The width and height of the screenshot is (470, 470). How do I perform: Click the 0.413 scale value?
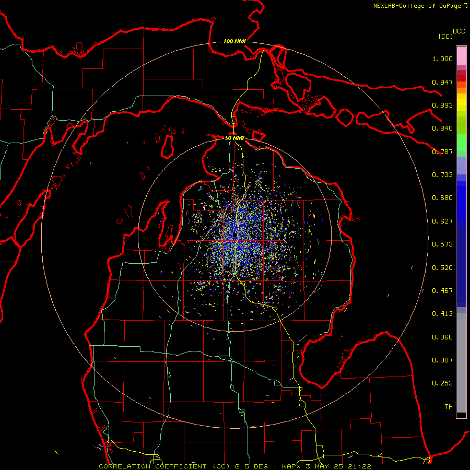(x=442, y=314)
